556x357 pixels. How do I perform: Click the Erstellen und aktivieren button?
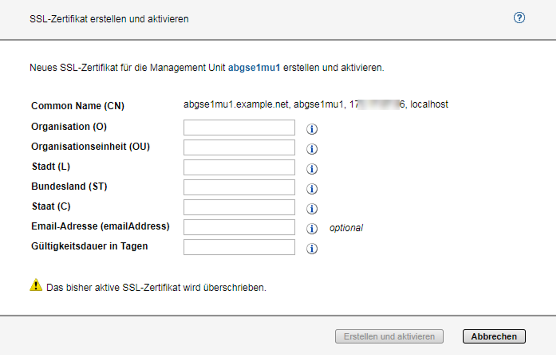pos(389,336)
